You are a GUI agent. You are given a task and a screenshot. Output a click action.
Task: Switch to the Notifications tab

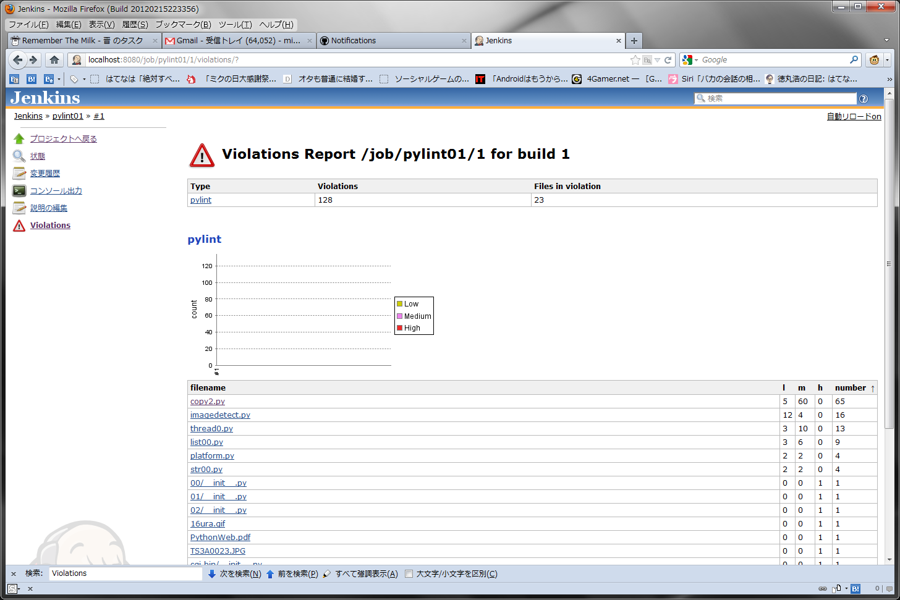394,41
